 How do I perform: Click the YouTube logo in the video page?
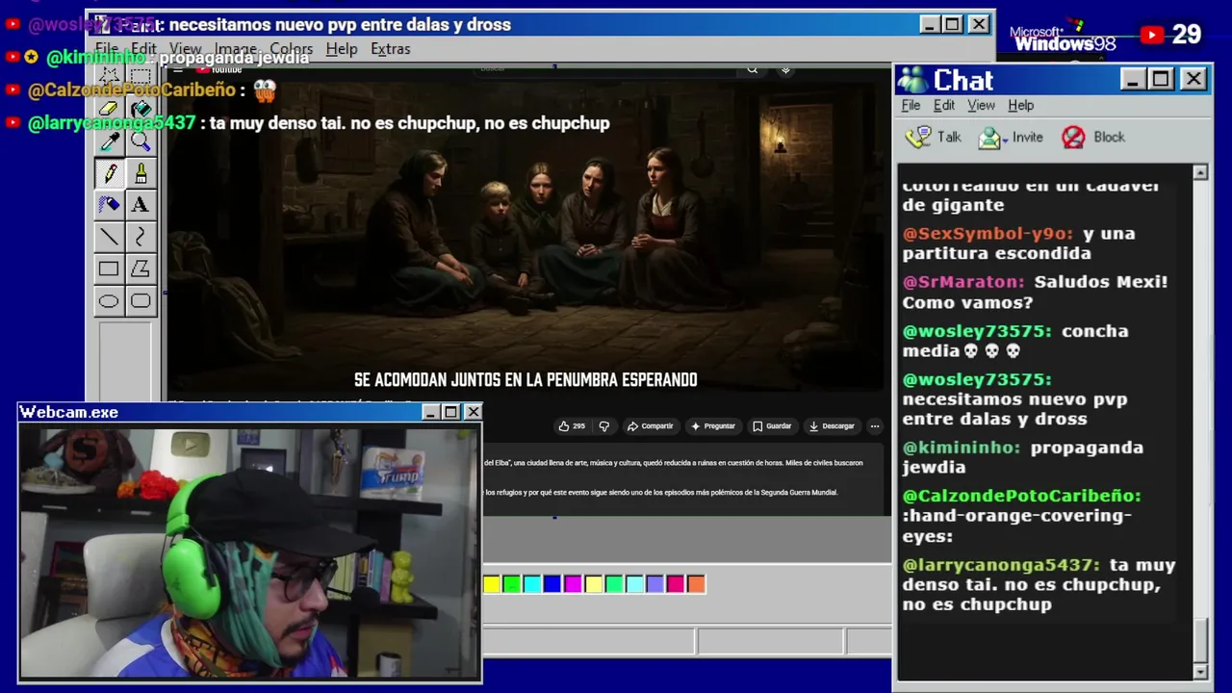(219, 69)
